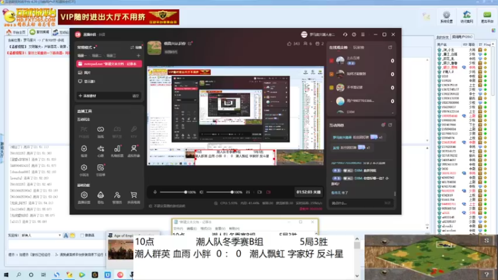Viewport: 498px width, 280px height.
Task: Open the 虚拟形象 virtual avatar tool
Action: coord(134,151)
